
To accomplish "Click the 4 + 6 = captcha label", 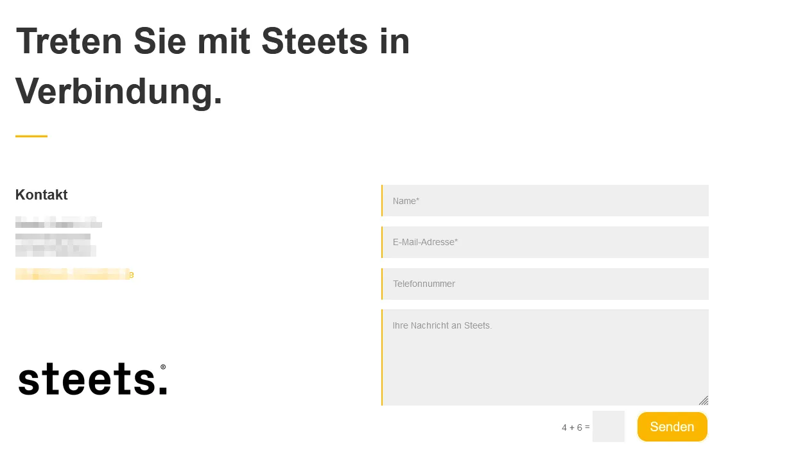I will tap(575, 427).
